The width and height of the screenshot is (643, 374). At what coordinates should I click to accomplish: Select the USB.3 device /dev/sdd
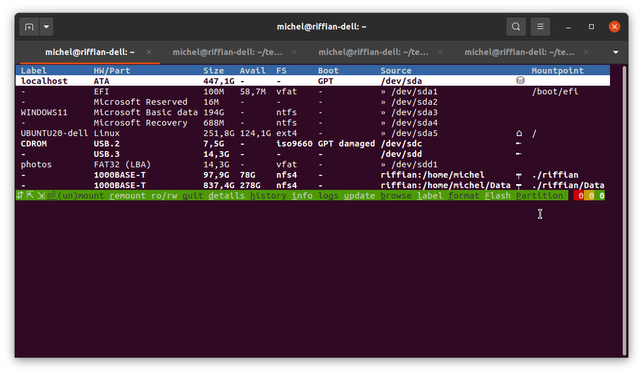coord(313,154)
